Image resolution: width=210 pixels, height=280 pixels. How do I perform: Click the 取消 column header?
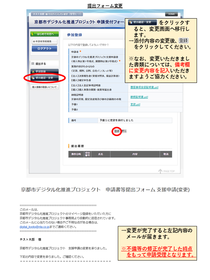coord(166,154)
